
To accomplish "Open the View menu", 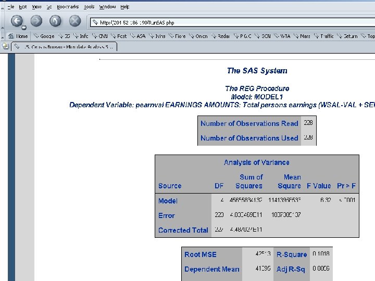I will click(x=36, y=7).
